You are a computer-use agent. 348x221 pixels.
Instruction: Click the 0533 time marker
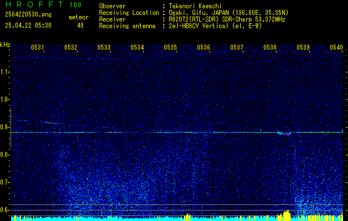(104, 47)
